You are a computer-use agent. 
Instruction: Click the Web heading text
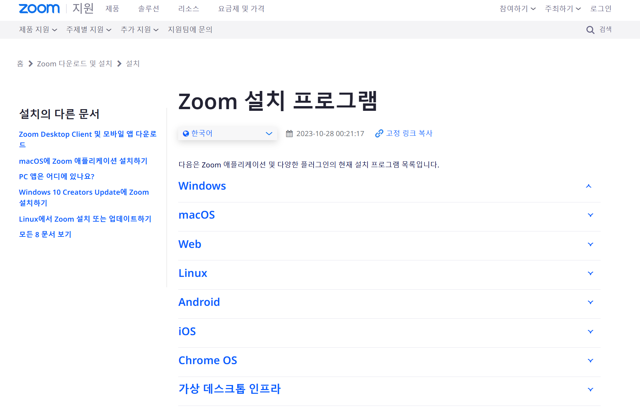pyautogui.click(x=190, y=244)
